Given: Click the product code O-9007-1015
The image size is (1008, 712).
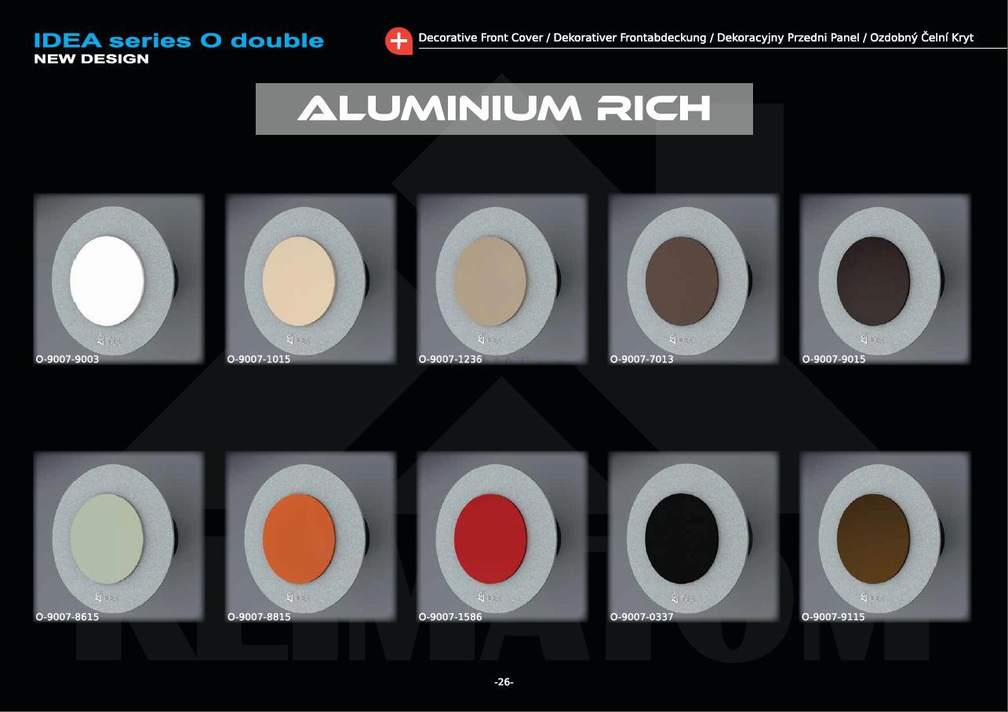Looking at the screenshot, I should [259, 360].
